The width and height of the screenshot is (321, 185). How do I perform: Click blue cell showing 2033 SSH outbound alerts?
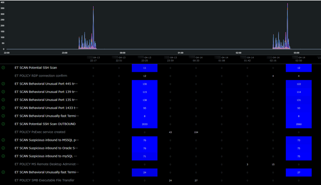(145, 124)
